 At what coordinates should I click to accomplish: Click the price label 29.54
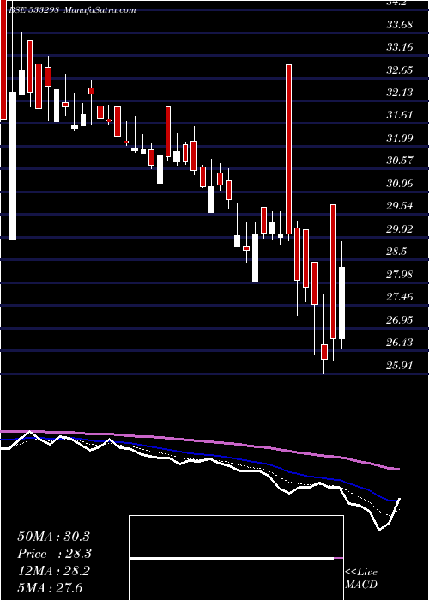(399, 206)
